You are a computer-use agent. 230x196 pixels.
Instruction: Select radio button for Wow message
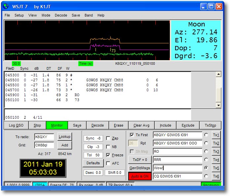206,168
